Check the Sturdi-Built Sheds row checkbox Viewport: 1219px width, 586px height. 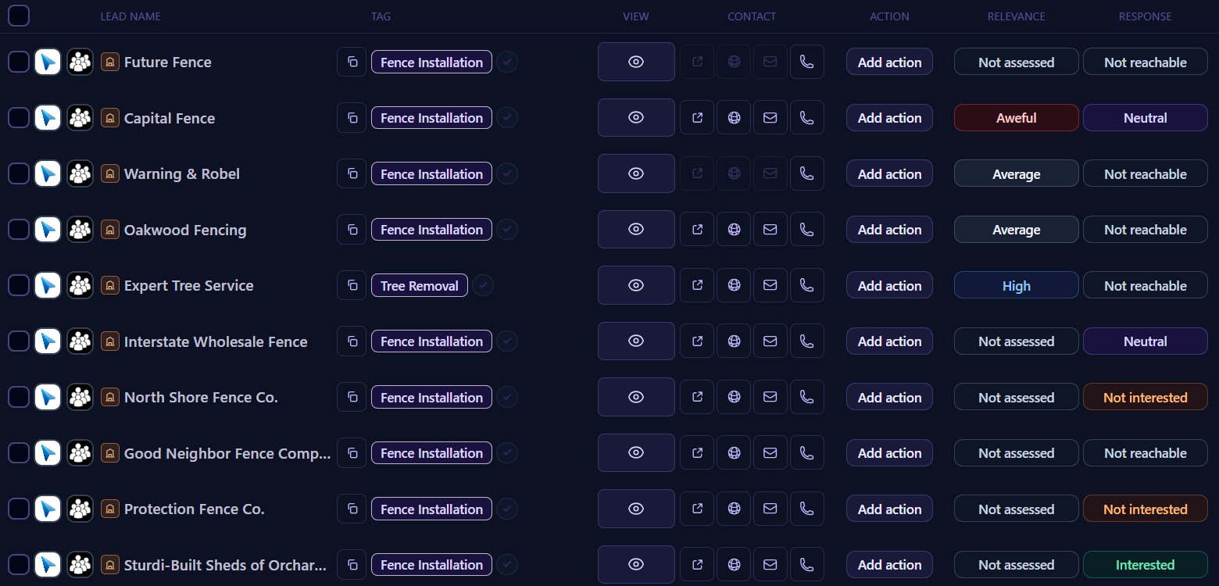coord(19,565)
